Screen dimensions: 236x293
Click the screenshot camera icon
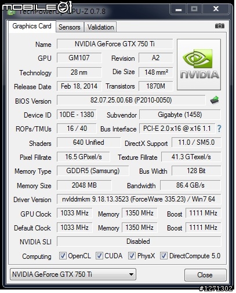click(x=220, y=26)
